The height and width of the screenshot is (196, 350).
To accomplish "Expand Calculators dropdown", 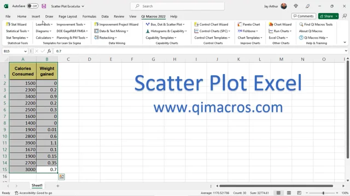I will click(x=45, y=38).
